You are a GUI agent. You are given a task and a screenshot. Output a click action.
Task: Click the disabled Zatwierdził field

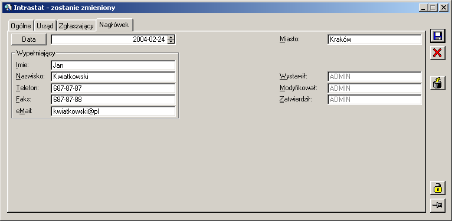(375, 100)
